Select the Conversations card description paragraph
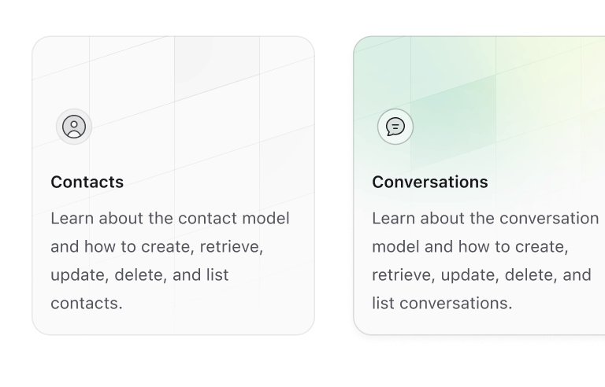The height and width of the screenshot is (387, 605). point(485,260)
